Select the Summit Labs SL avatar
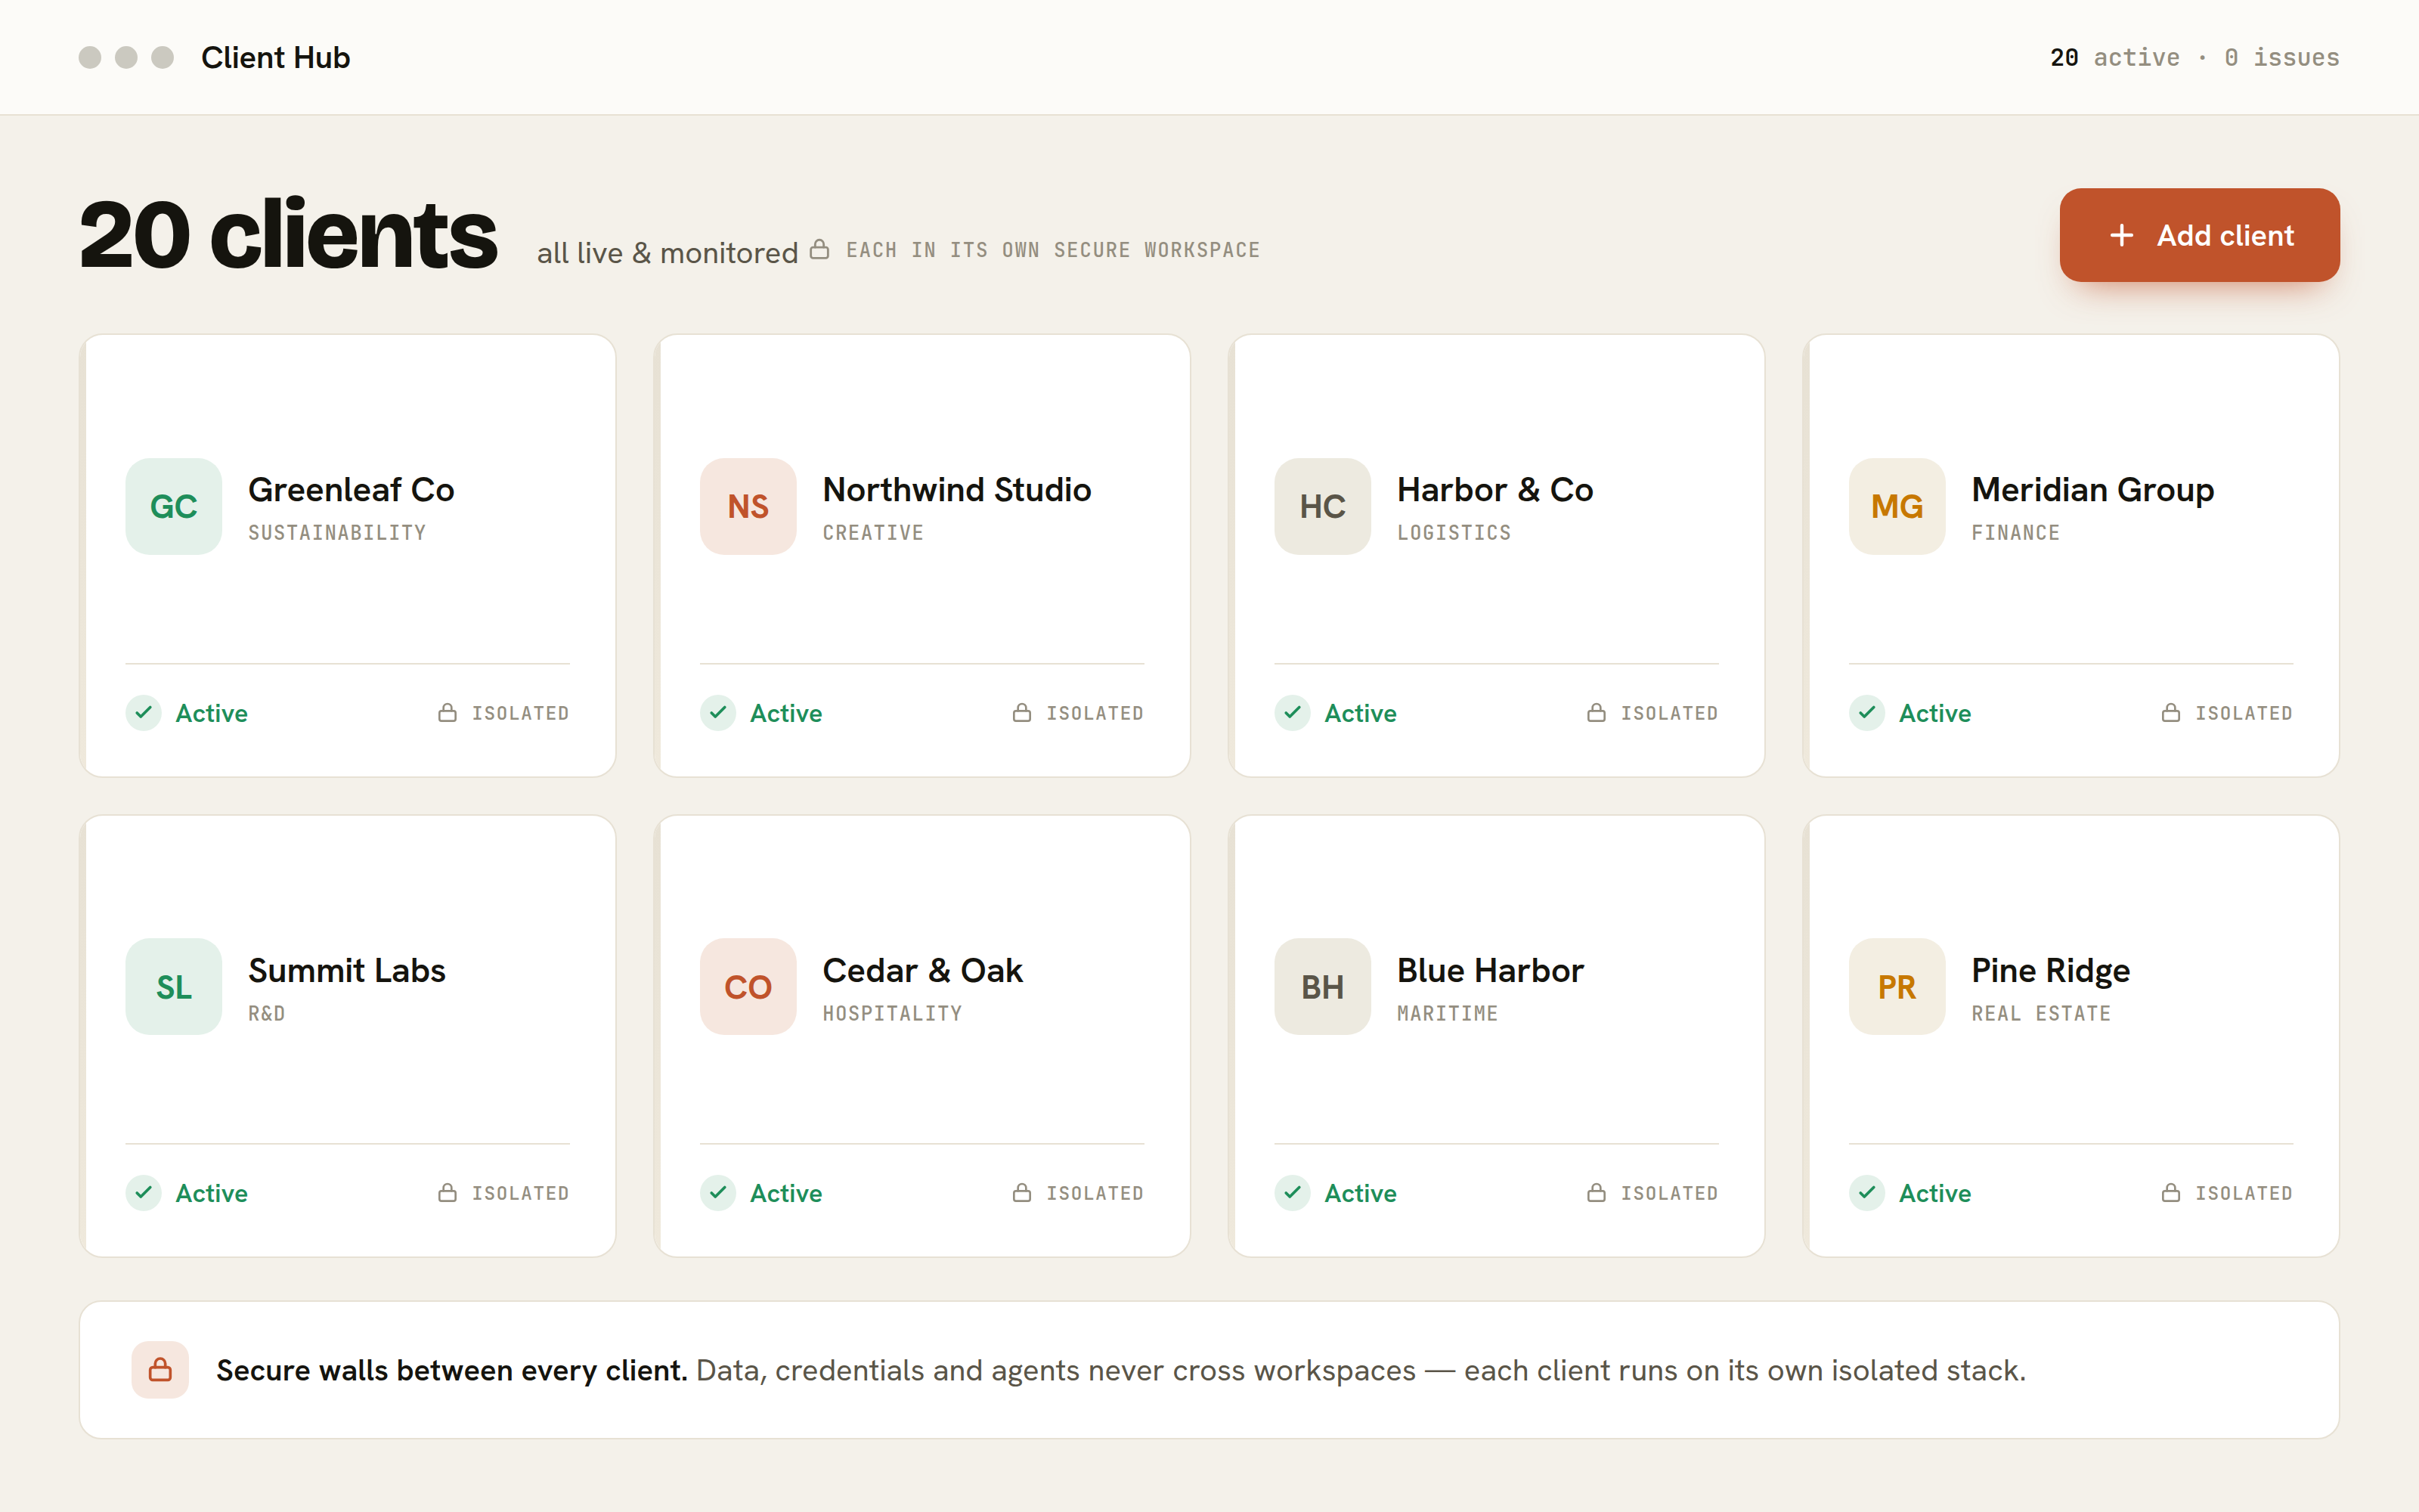 (x=174, y=986)
